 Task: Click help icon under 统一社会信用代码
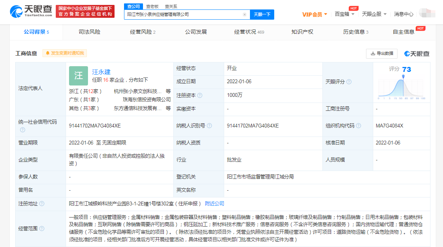pyautogui.click(x=22, y=130)
